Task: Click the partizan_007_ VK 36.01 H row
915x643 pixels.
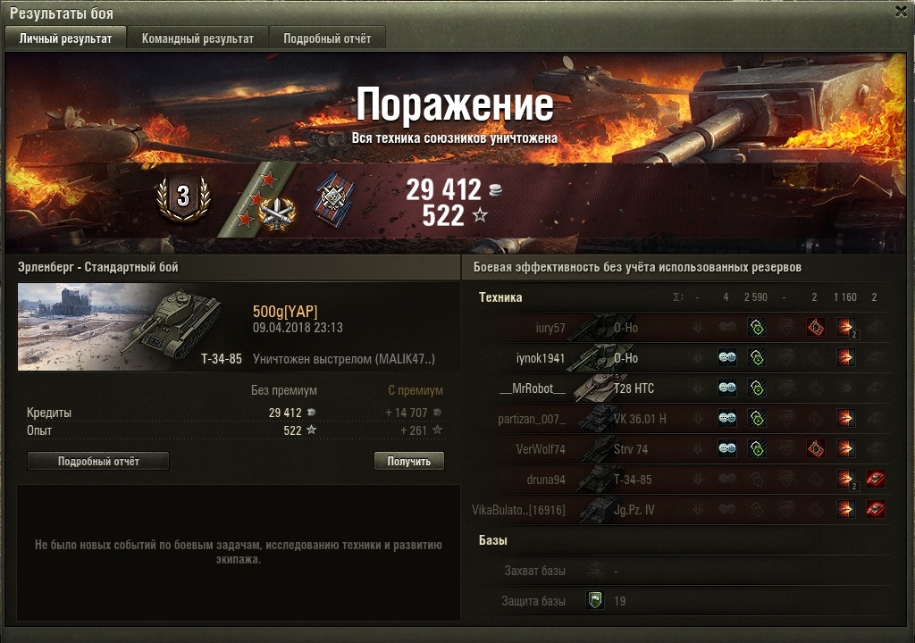Action: pos(682,418)
